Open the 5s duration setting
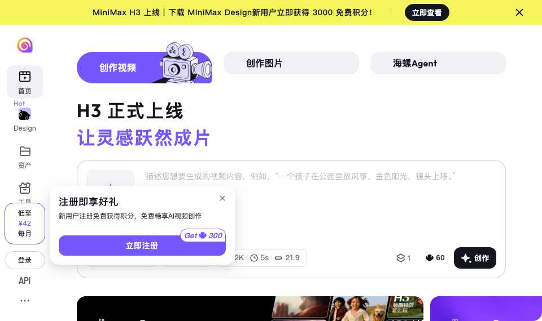The image size is (542, 321). tap(259, 258)
